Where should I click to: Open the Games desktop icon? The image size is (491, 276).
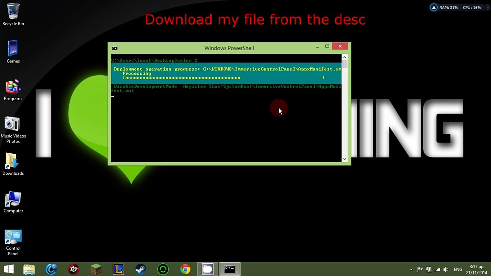13,52
